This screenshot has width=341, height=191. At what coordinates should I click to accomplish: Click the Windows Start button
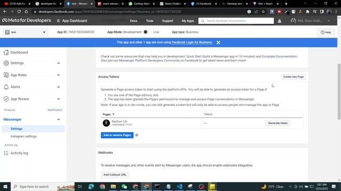[x=5, y=186]
